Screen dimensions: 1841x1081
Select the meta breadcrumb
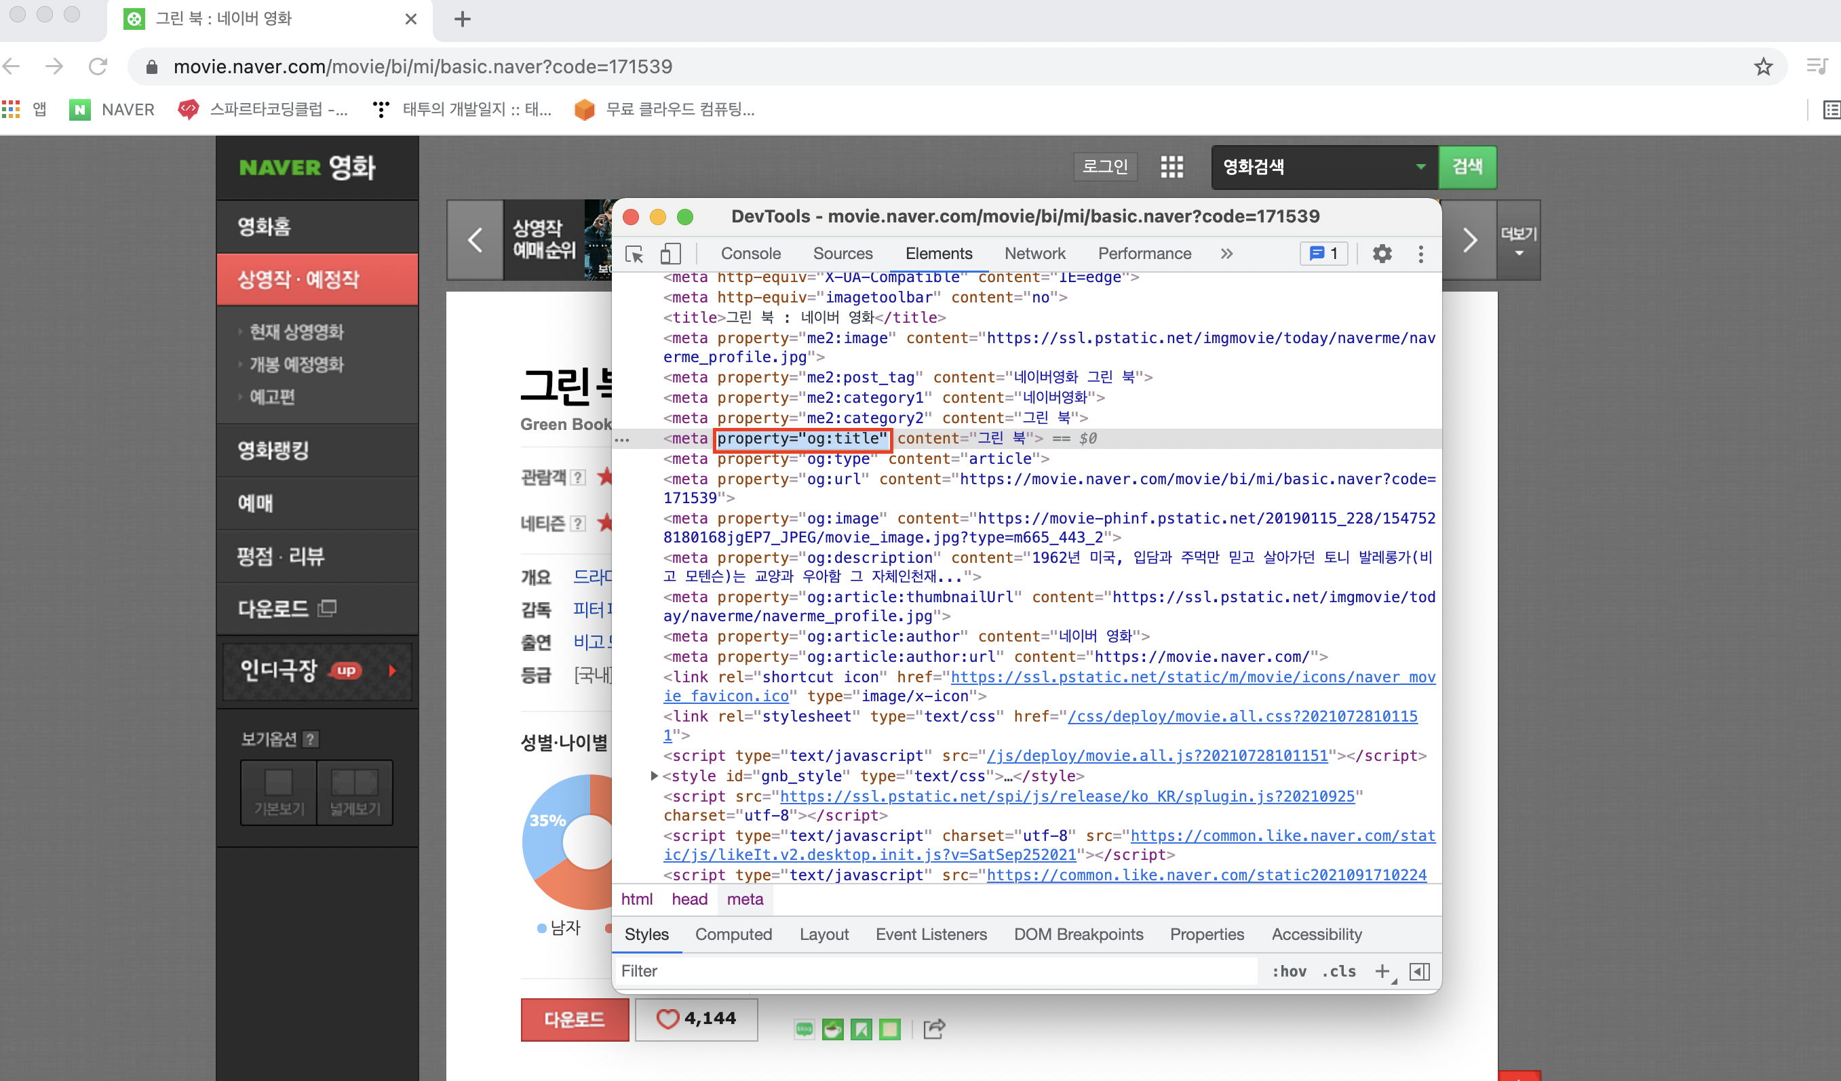[x=744, y=899]
